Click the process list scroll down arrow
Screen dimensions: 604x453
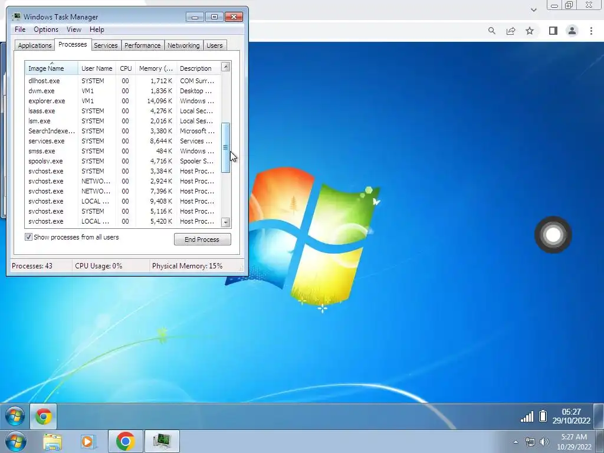click(x=226, y=222)
